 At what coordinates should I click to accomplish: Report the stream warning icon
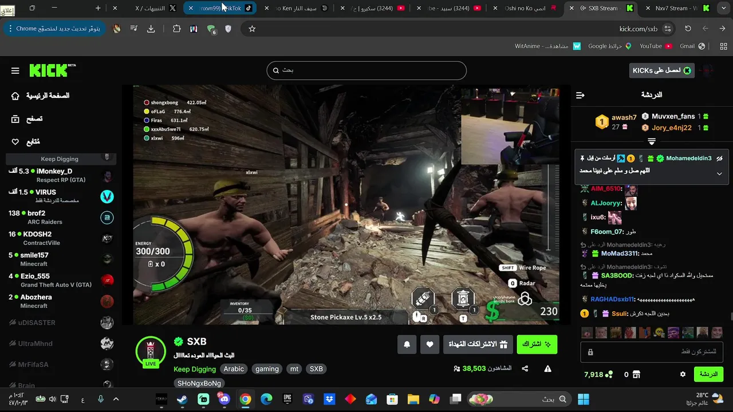click(x=548, y=369)
